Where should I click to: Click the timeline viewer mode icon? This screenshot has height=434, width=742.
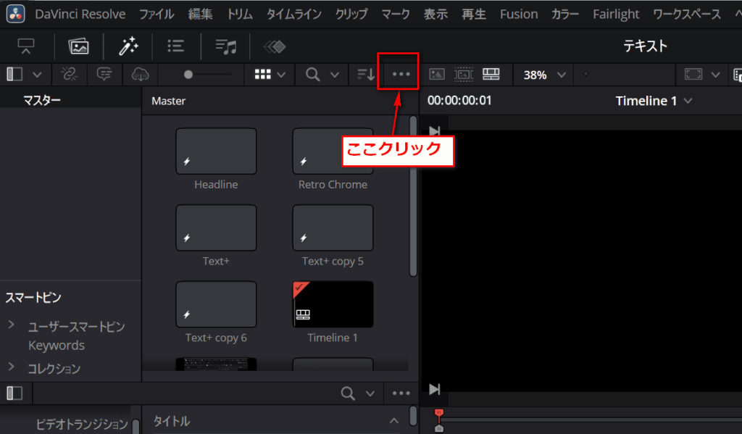tap(491, 75)
